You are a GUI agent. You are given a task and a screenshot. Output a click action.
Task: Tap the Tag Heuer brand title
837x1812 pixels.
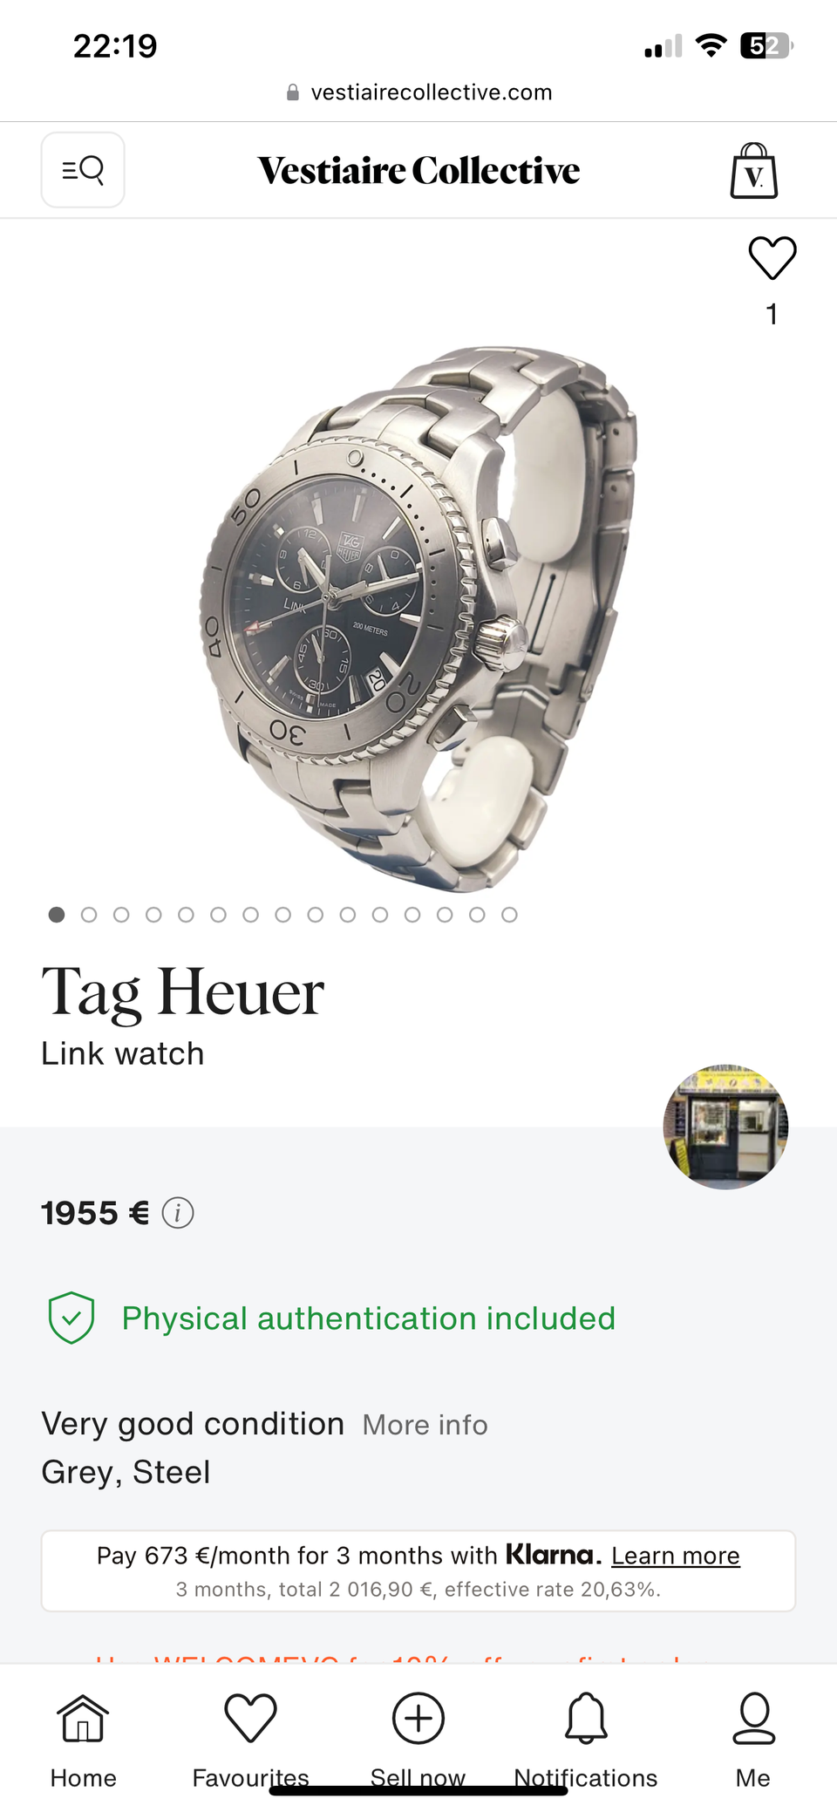coord(183,992)
